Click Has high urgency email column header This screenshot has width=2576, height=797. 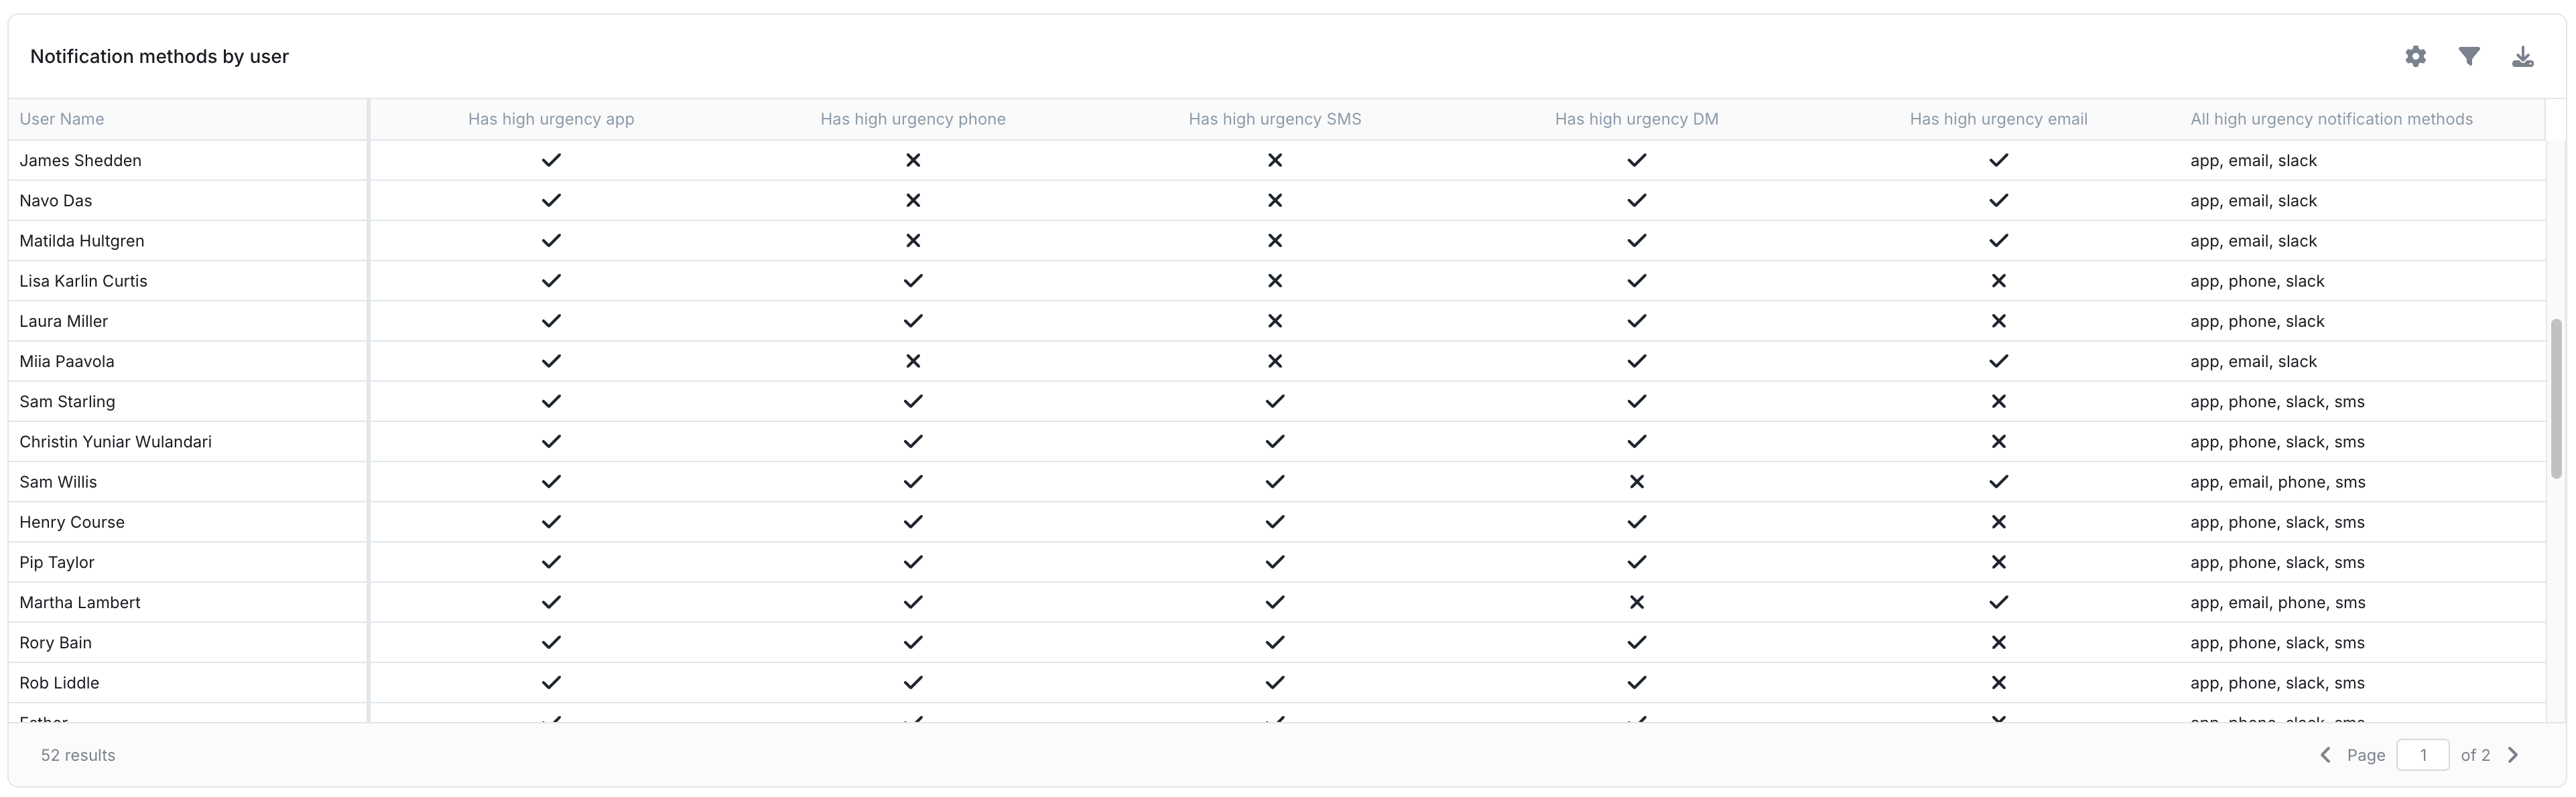[x=1998, y=119]
